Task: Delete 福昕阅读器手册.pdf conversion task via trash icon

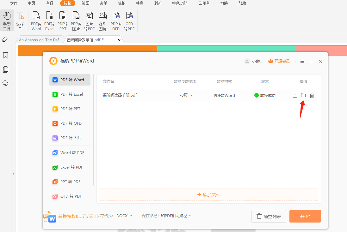Action: [312, 95]
